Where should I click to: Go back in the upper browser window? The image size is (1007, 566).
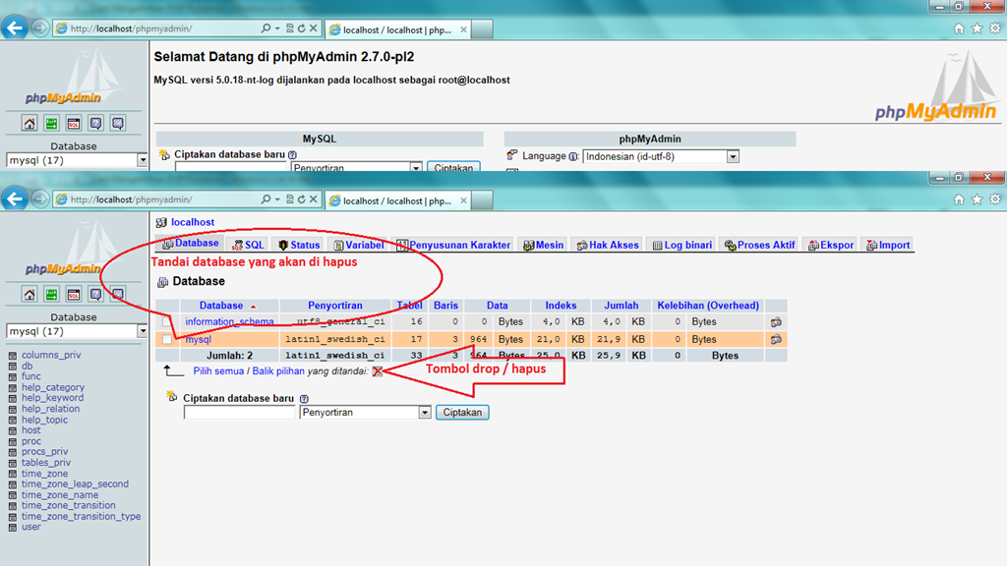click(x=14, y=28)
